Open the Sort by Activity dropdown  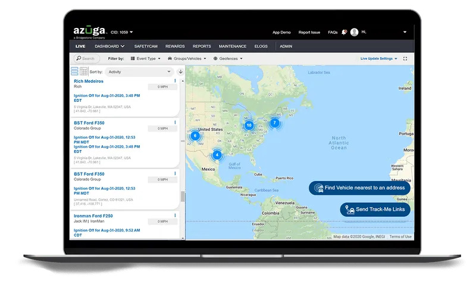[139, 71]
